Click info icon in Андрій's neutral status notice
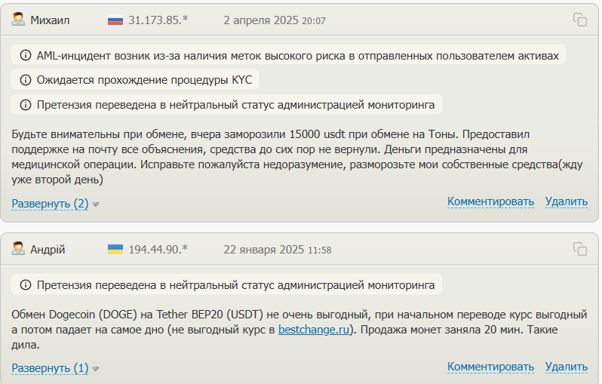Viewport: 602px width, 384px height. tap(26, 285)
